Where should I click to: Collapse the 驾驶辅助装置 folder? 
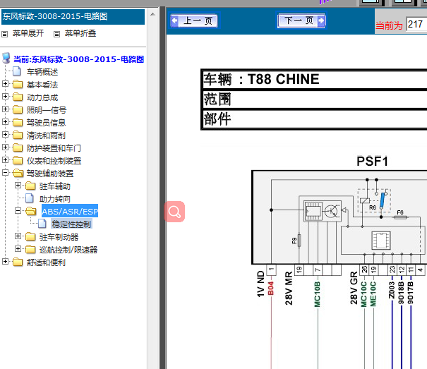pyautogui.click(x=5, y=172)
